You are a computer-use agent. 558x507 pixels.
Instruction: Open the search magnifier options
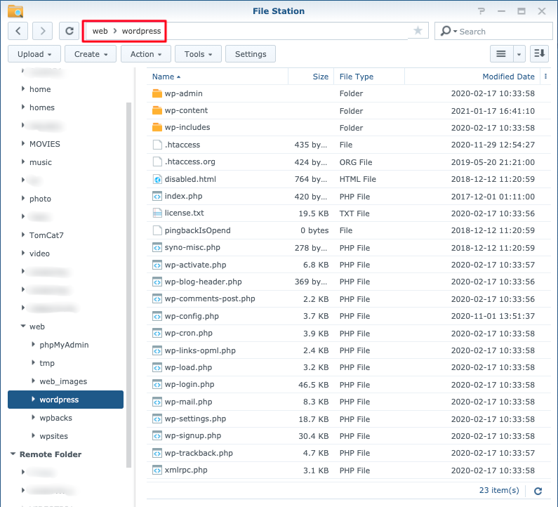[x=449, y=32]
